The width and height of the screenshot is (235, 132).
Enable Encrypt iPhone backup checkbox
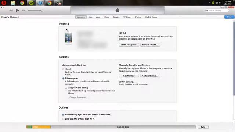pyautogui.click(x=66, y=88)
